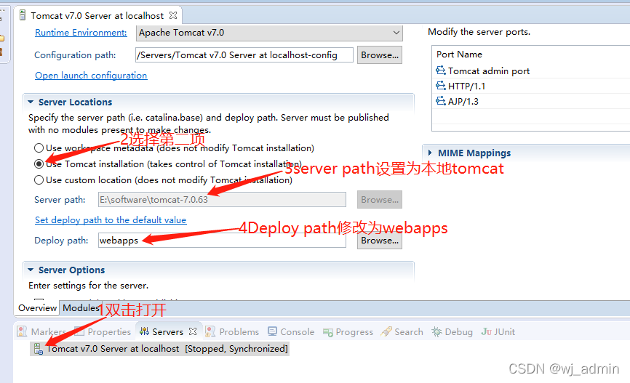This screenshot has width=630, height=383.
Task: Select the AJP/1.3 port row
Action: point(530,101)
